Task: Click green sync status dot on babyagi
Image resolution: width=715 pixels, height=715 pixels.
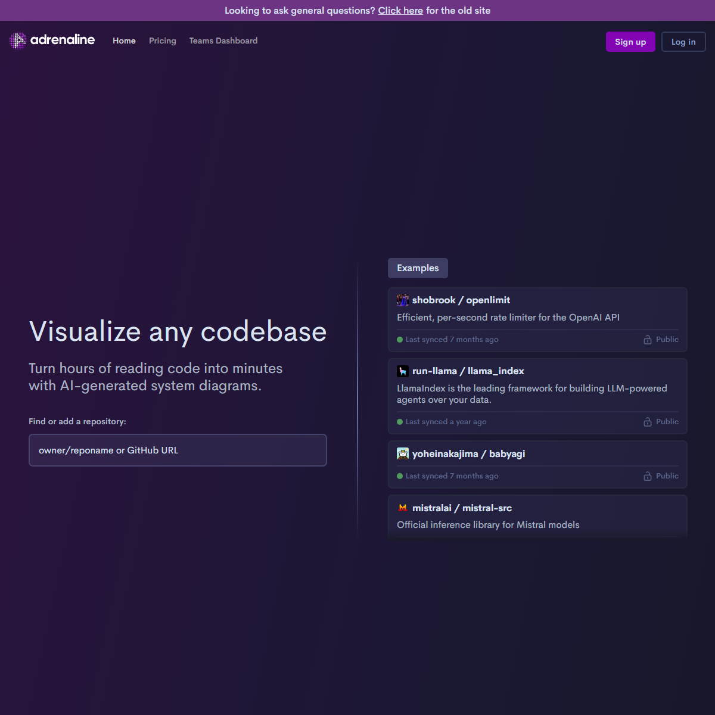Action: pos(400,476)
